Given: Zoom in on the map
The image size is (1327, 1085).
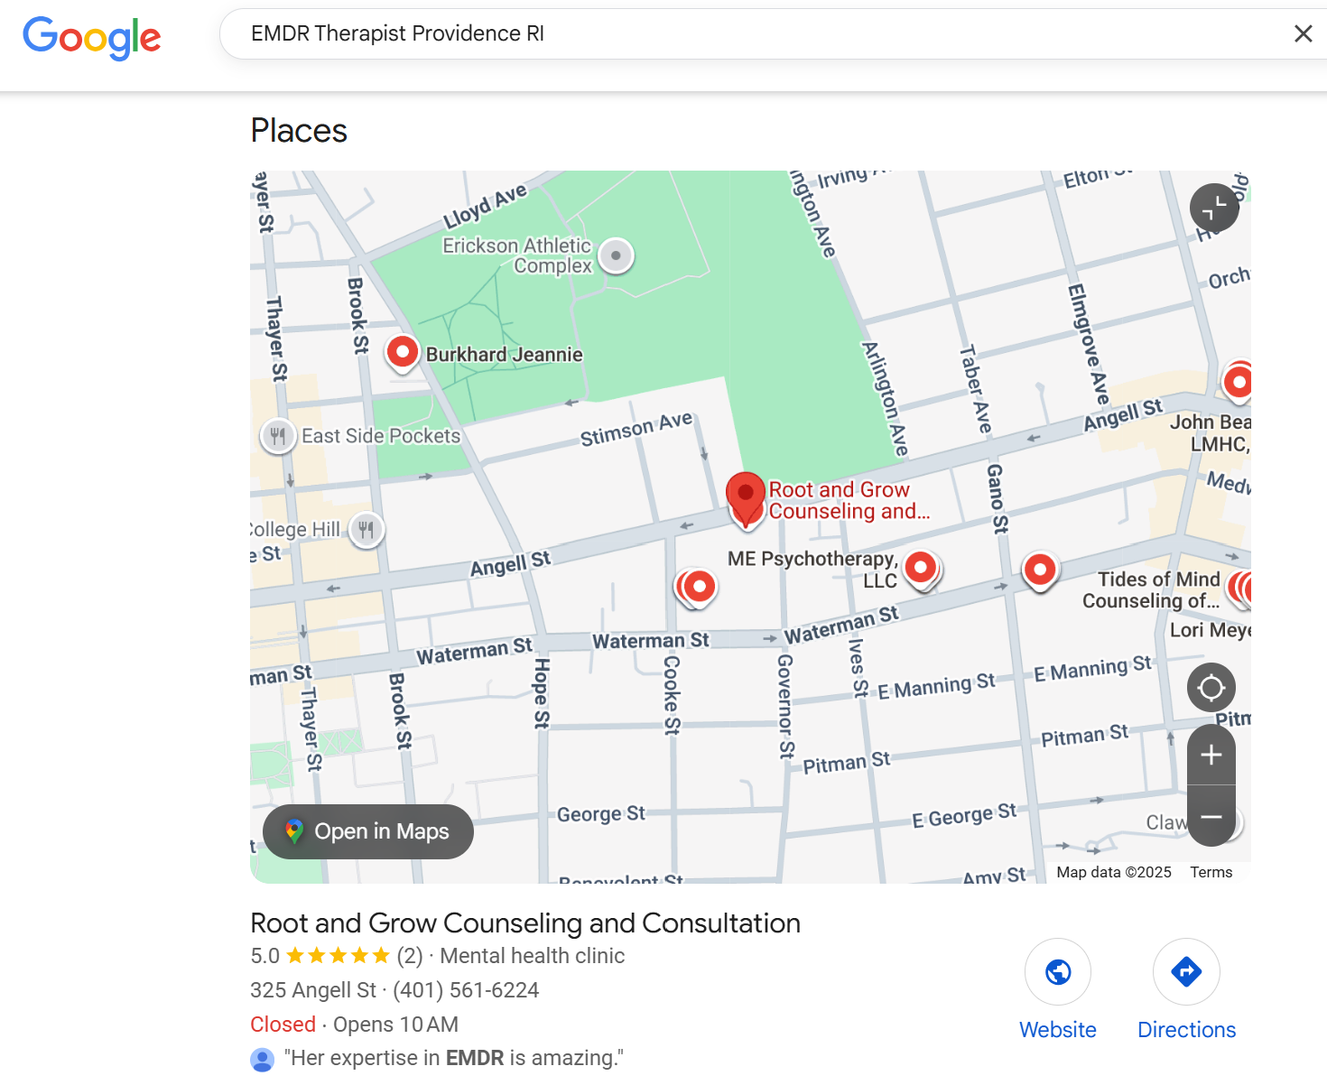Looking at the screenshot, I should point(1211,755).
